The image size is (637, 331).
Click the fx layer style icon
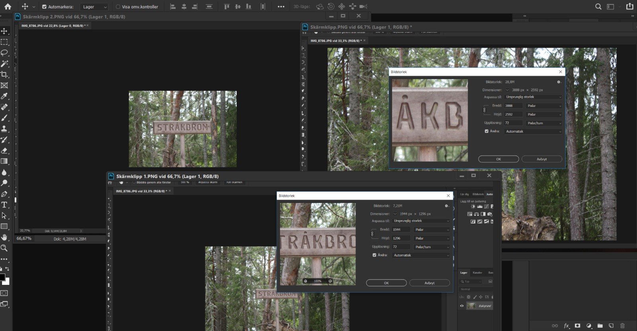(x=566, y=326)
